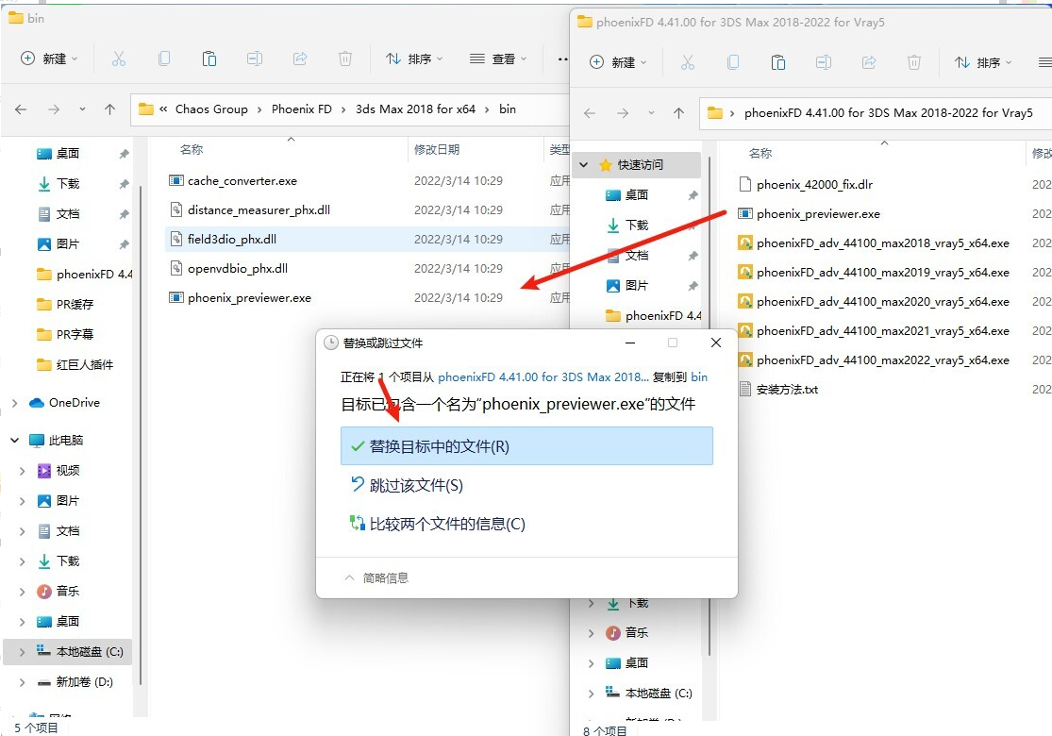This screenshot has width=1052, height=736.
Task: Click the delete trash icon in phoenixFD window
Action: [914, 62]
